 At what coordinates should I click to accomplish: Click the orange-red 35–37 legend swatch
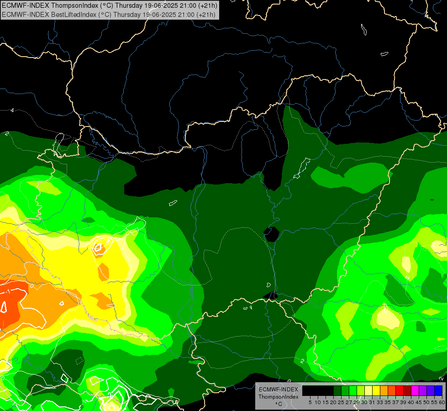pos(392,390)
